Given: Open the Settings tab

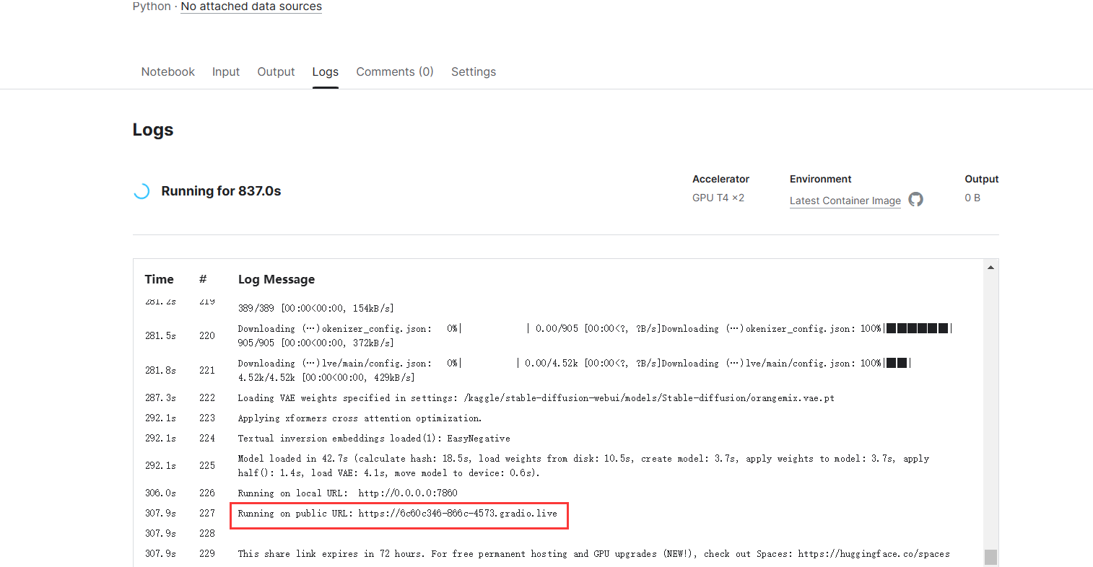Looking at the screenshot, I should pyautogui.click(x=474, y=71).
